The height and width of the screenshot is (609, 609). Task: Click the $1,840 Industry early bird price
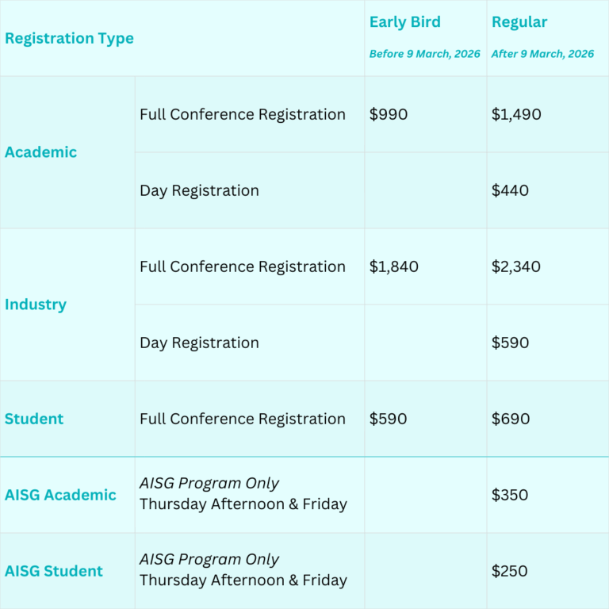394,266
